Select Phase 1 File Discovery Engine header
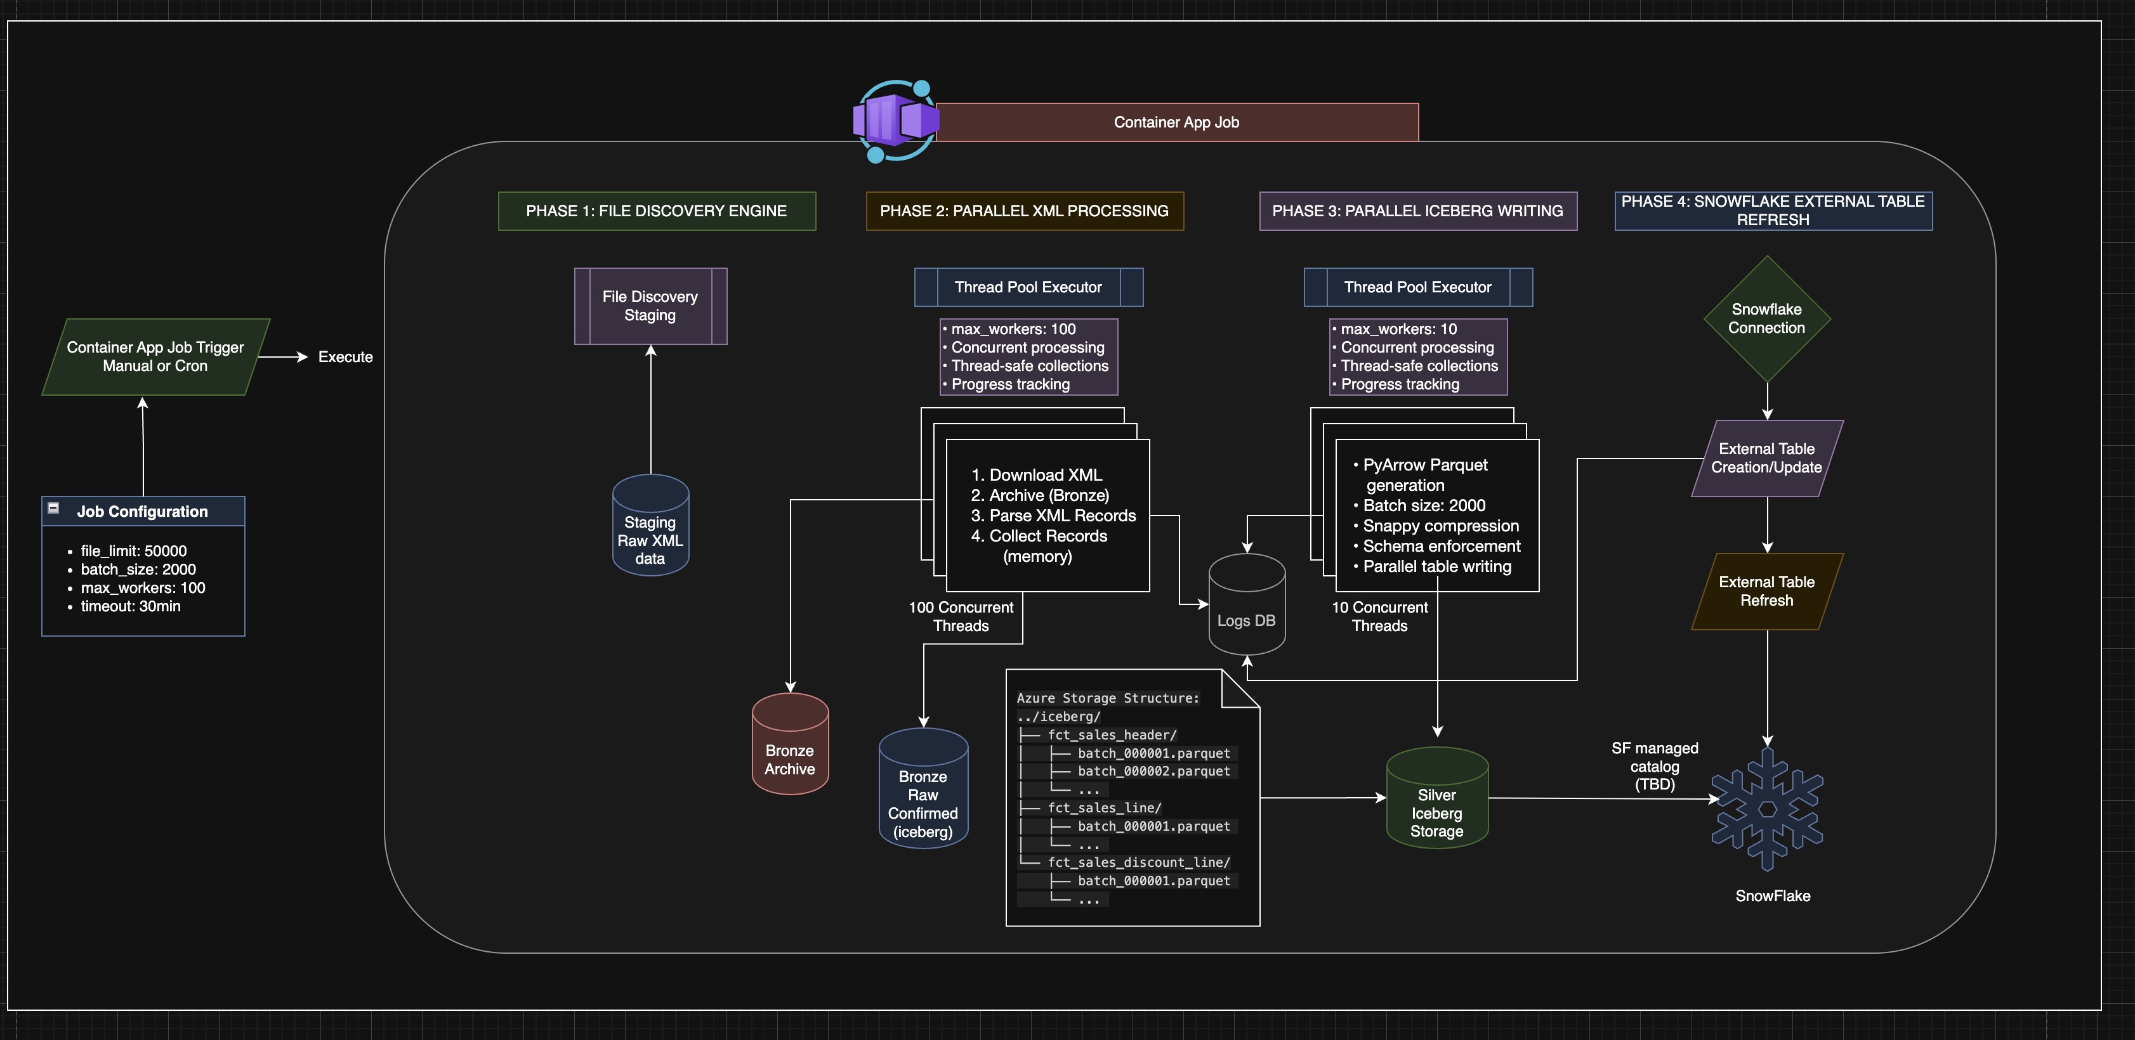The width and height of the screenshot is (2135, 1040). click(657, 211)
